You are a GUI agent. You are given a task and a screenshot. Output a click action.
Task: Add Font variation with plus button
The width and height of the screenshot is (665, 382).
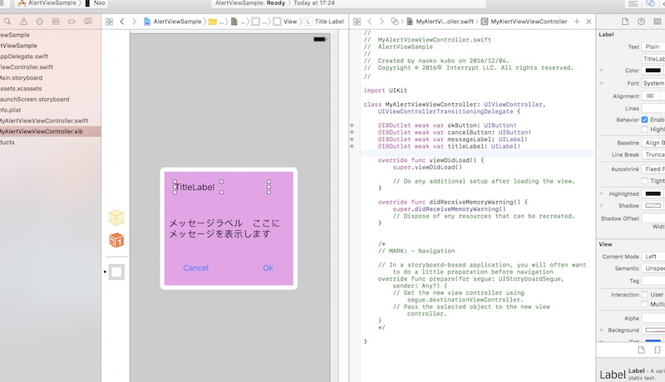pyautogui.click(x=601, y=83)
